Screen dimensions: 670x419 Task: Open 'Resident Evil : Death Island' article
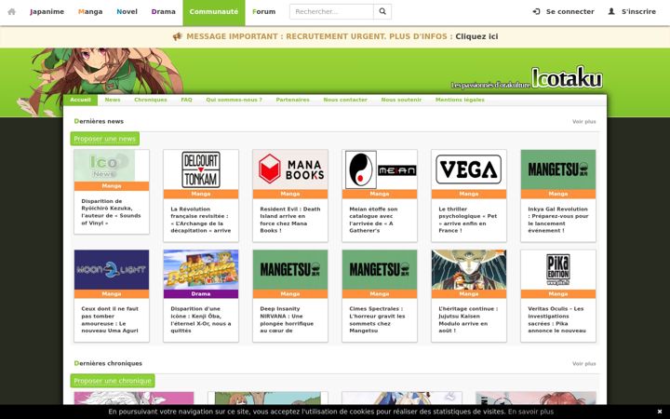coord(290,220)
